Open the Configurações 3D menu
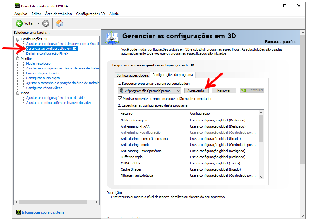 pyautogui.click(x=91, y=14)
